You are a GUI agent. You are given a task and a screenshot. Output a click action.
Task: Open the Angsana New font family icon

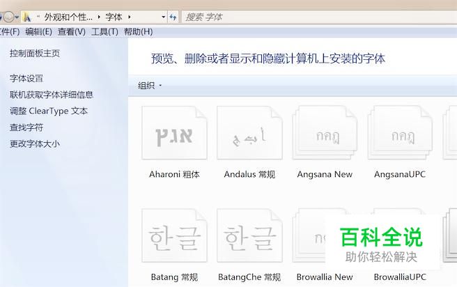coord(325,133)
